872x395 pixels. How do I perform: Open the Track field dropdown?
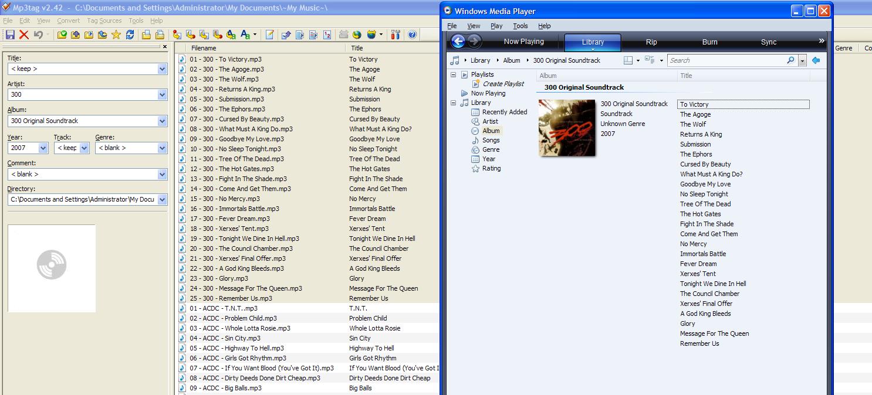[x=84, y=148]
